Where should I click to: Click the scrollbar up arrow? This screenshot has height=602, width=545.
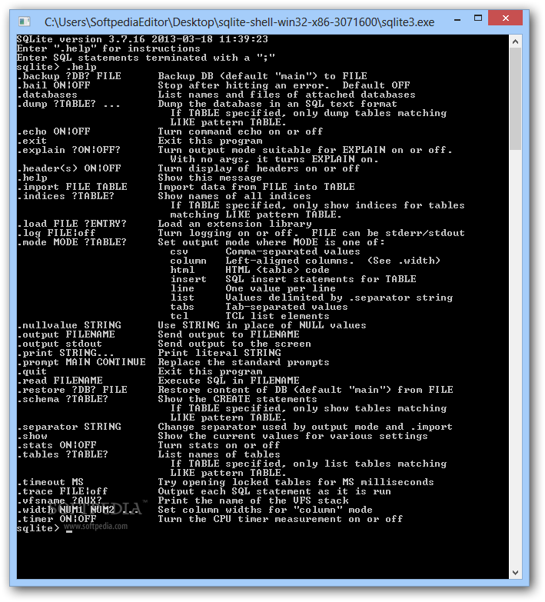coord(516,41)
